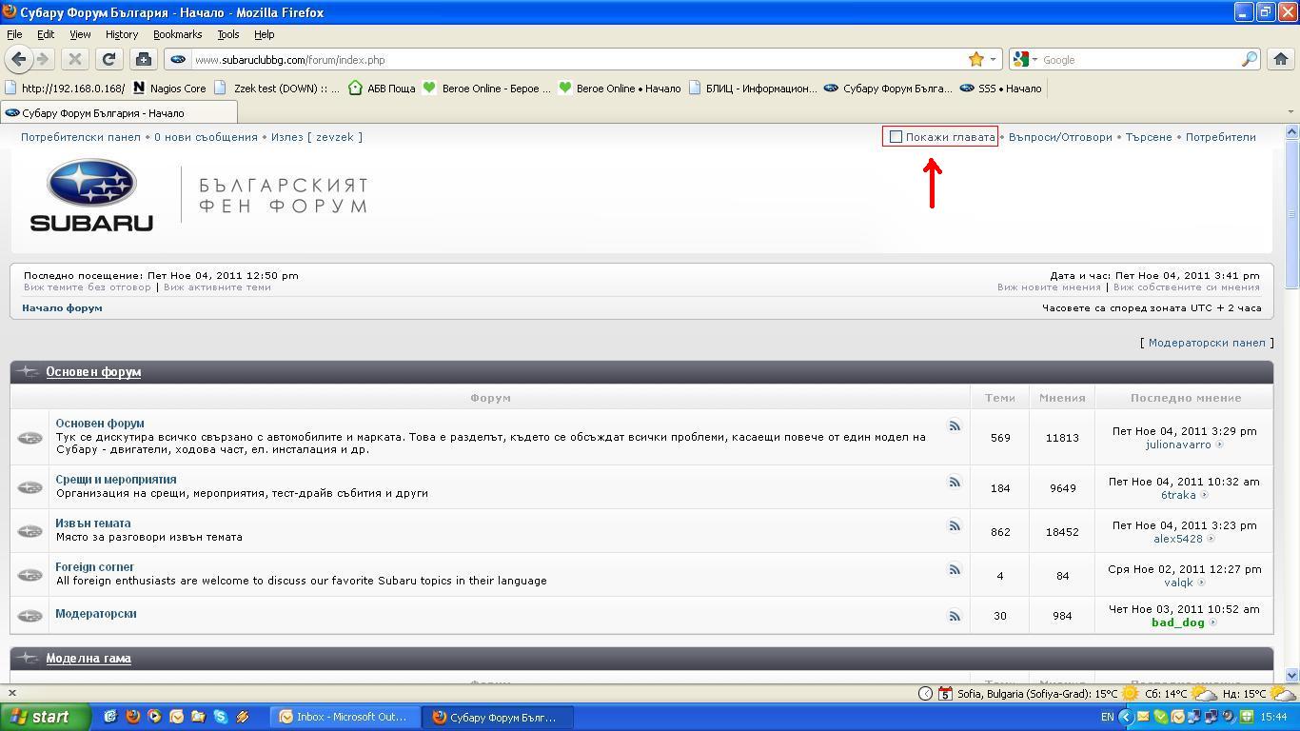This screenshot has width=1300, height=731.
Task: Reload the page with the refresh icon
Action: point(108,59)
